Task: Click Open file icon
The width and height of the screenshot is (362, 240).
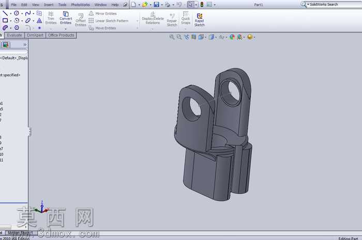Action: click(145, 4)
